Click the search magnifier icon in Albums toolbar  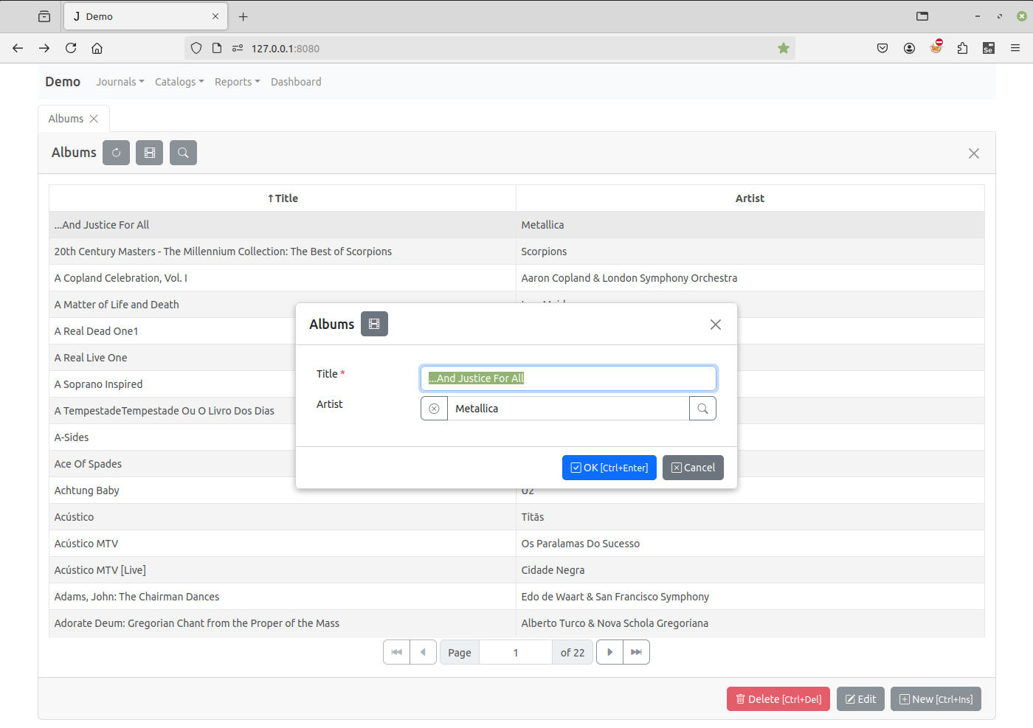pyautogui.click(x=183, y=153)
